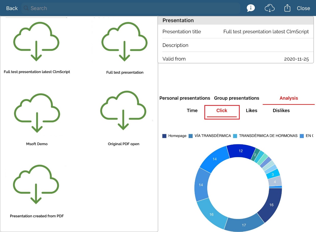Viewport: 316px width, 232px height.
Task: Switch to Likes analysis
Action: 252,111
